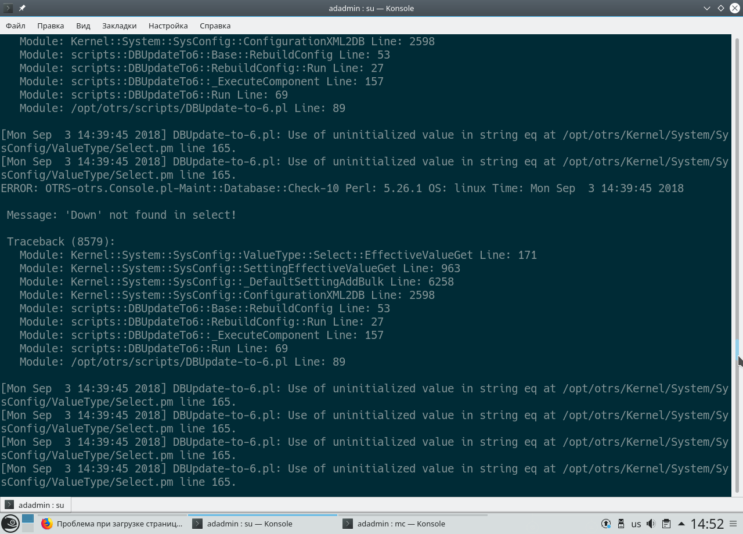Open the panel settings hamburger icon
This screenshot has width=743, height=534.
(734, 524)
